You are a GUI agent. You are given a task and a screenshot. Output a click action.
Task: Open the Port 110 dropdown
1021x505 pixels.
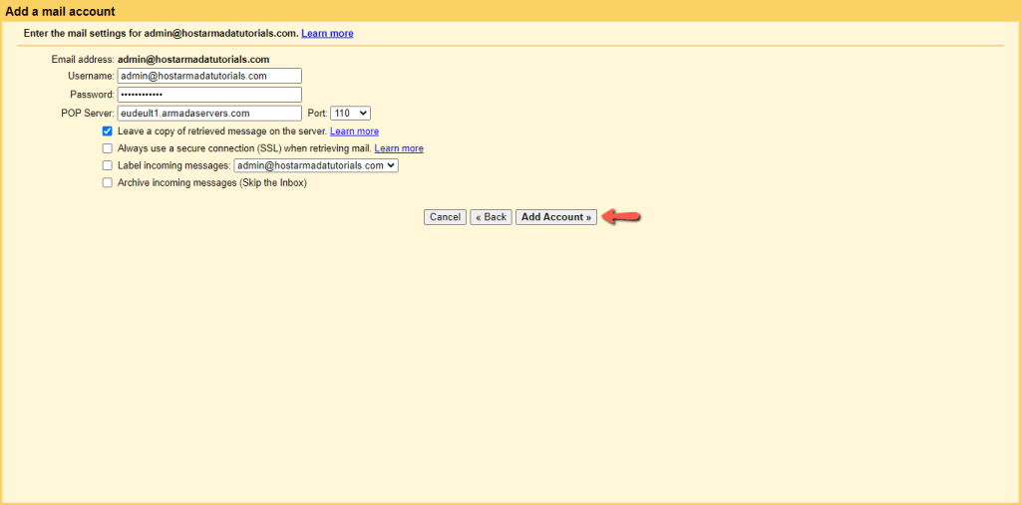(x=351, y=114)
